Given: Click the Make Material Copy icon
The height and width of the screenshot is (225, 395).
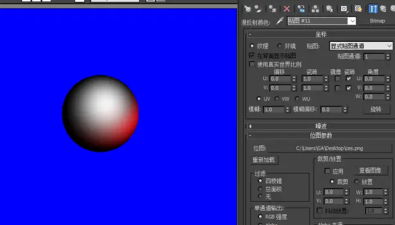Looking at the screenshot, I should coord(301,9).
